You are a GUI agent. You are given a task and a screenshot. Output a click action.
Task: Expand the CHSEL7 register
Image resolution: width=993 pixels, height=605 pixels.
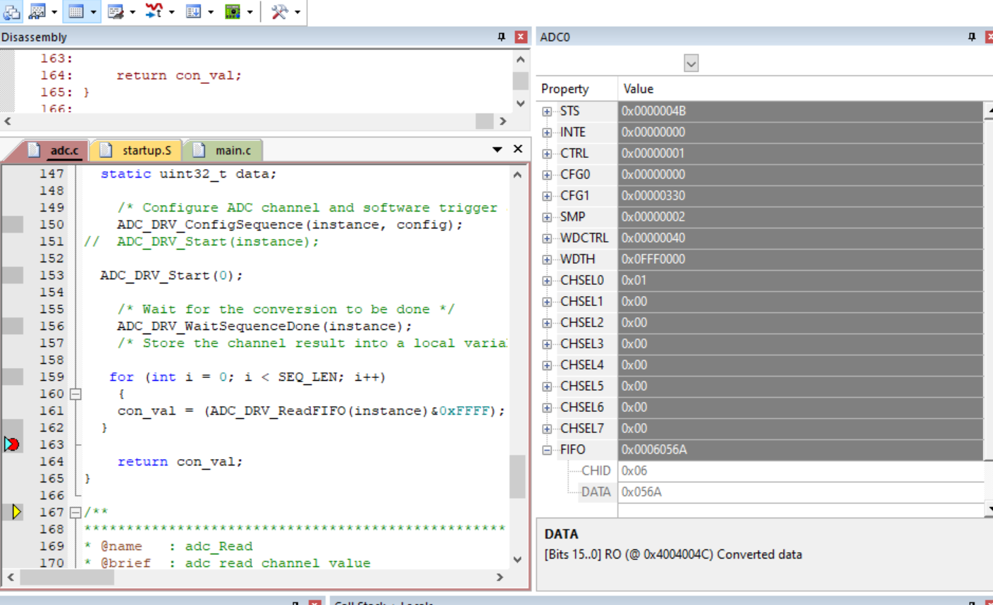[x=547, y=429]
